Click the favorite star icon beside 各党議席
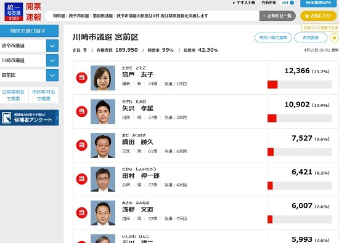The height and width of the screenshot is (243, 339). (334, 38)
